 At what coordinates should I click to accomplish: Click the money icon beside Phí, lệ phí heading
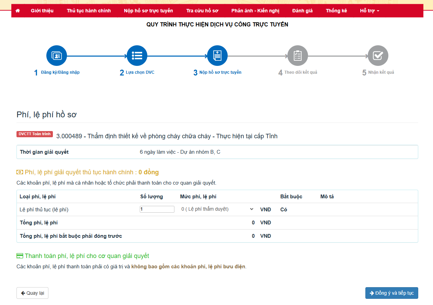coord(20,172)
